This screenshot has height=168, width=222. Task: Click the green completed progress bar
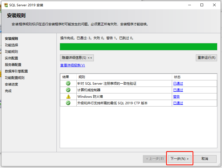[x=139, y=47]
